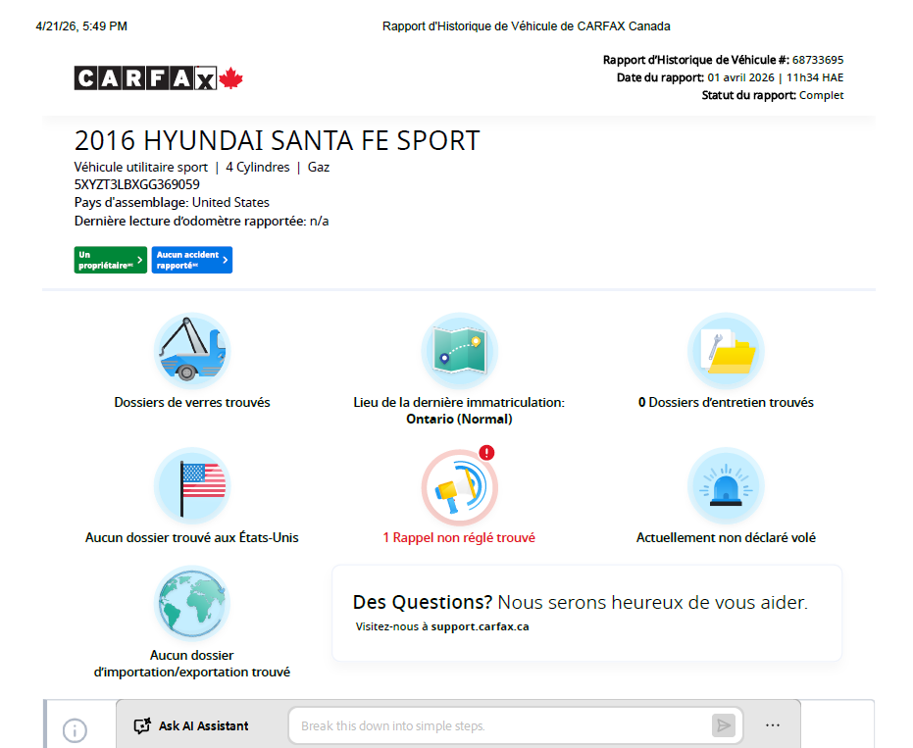Click '1 Rappel non réglé trouvé' text
913x748 pixels.
click(x=459, y=538)
